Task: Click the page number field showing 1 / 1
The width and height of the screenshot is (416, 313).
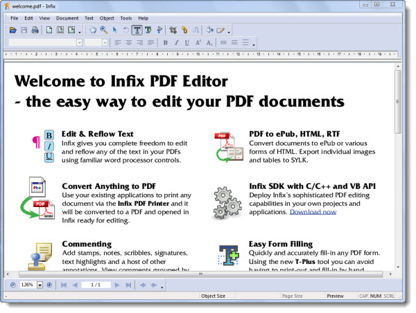Action: (96, 285)
